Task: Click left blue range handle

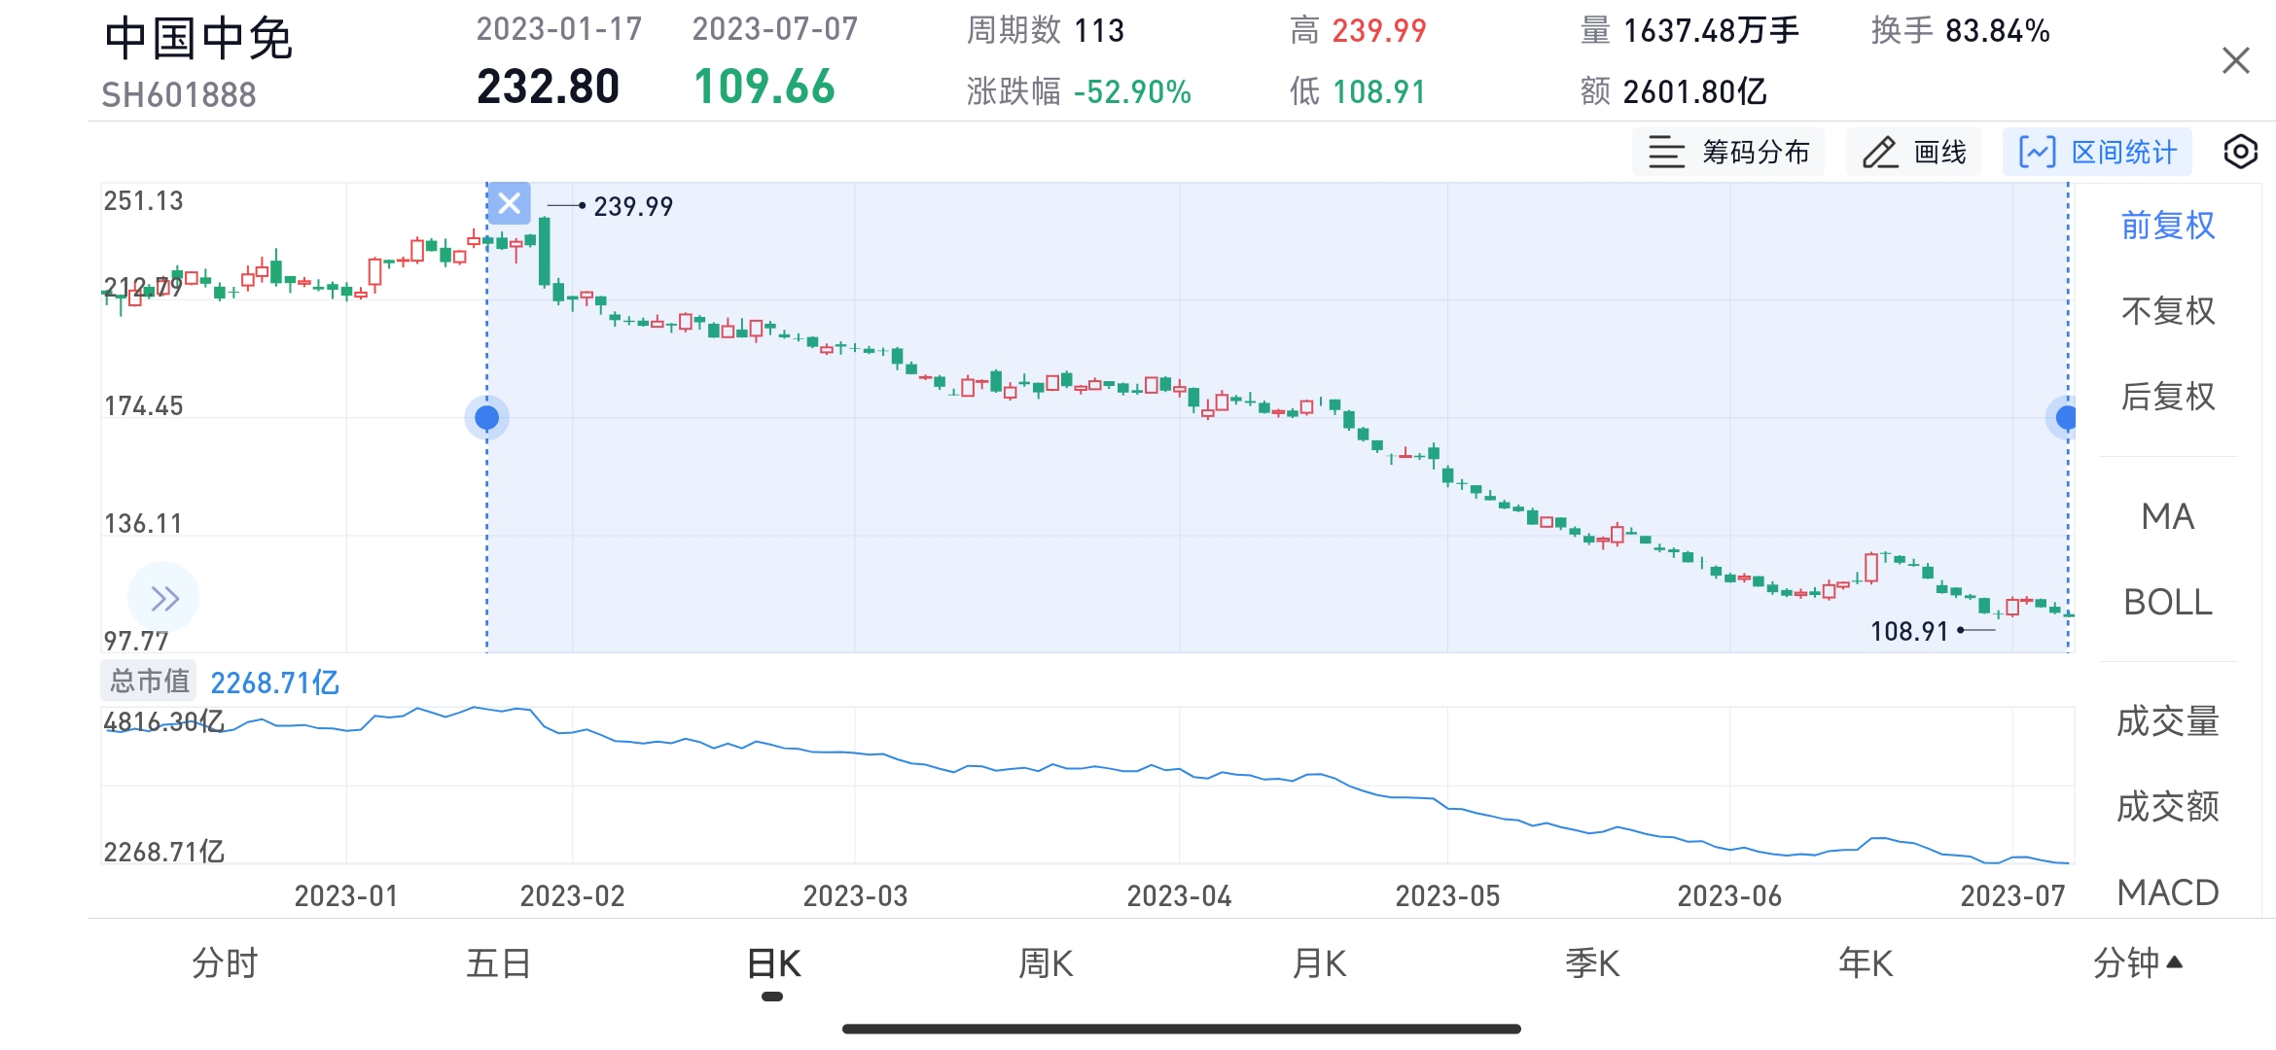Action: point(487,418)
